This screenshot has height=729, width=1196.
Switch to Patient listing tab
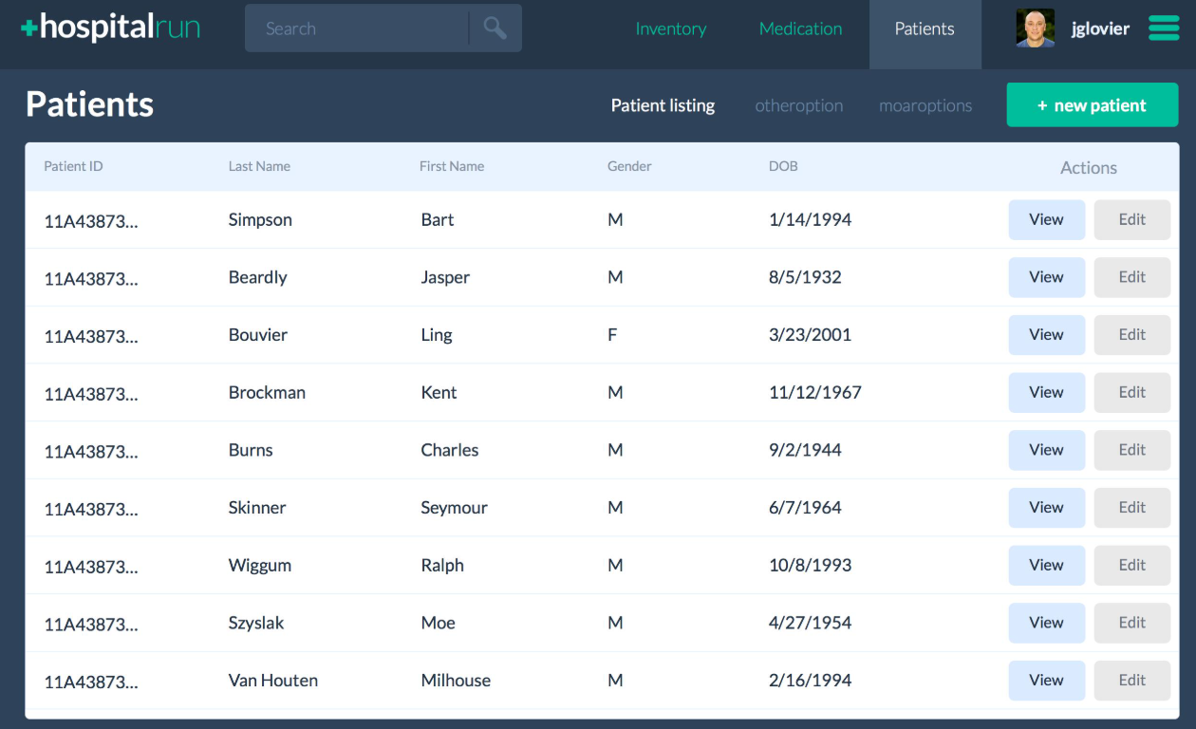pyautogui.click(x=663, y=105)
